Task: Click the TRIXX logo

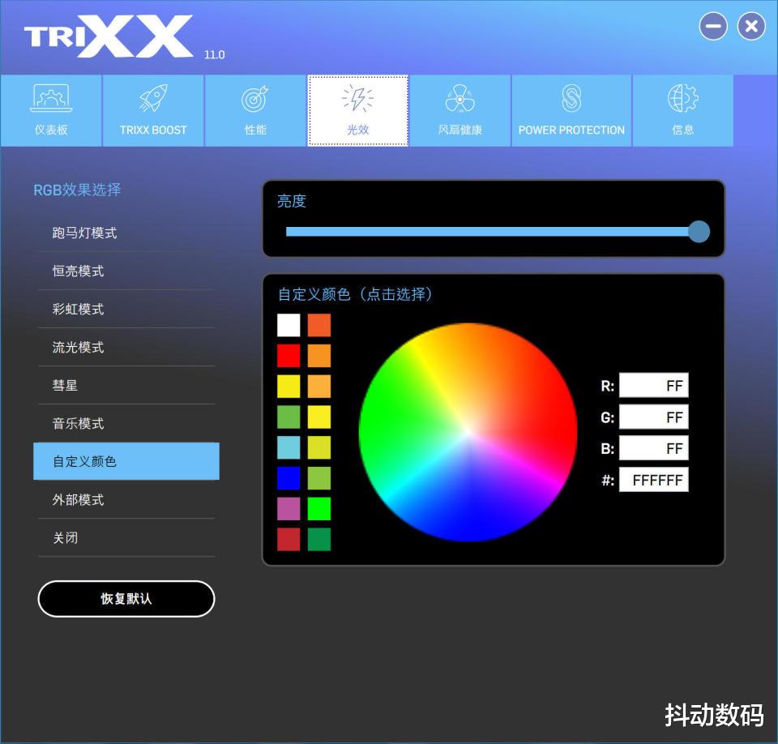Action: (109, 36)
